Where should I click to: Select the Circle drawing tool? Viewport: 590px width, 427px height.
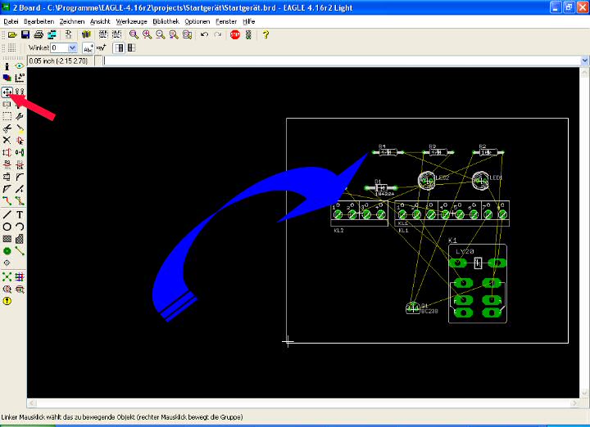[x=7, y=227]
